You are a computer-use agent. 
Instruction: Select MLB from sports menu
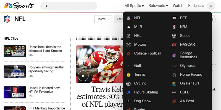pos(138,27)
